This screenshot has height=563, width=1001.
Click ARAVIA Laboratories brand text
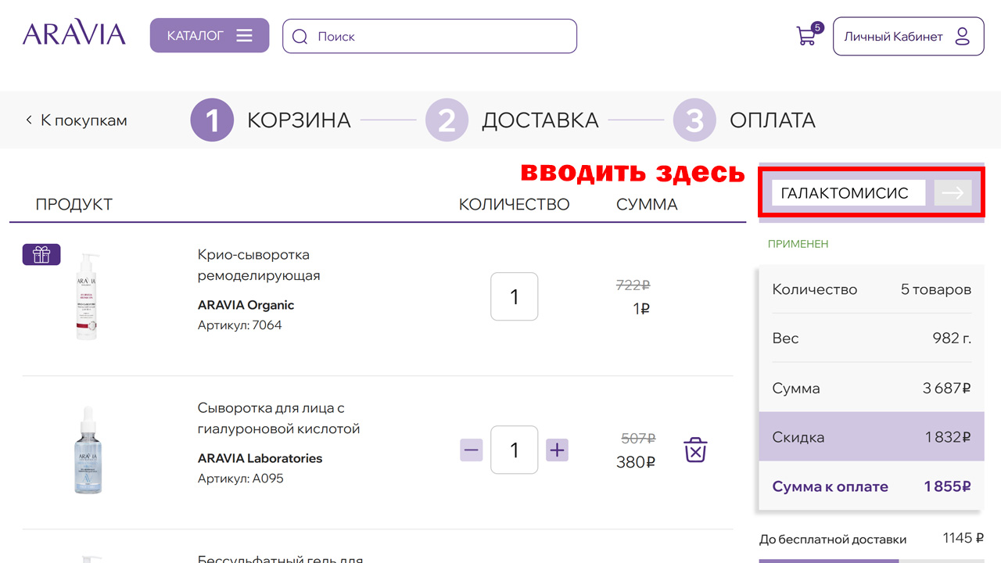(x=260, y=458)
